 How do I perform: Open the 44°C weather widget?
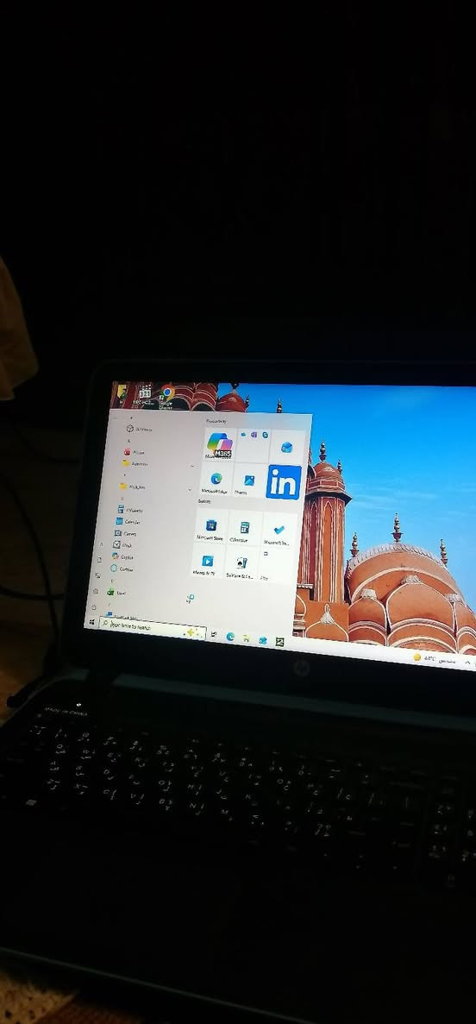coord(434,658)
